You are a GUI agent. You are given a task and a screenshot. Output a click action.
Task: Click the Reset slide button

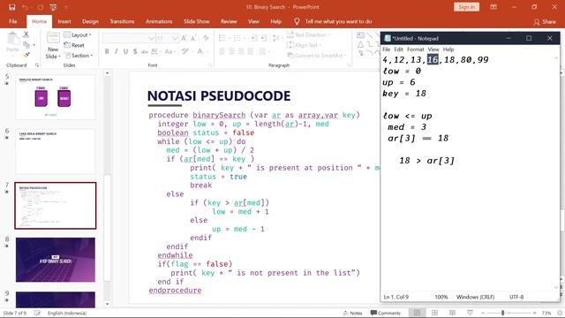pyautogui.click(x=74, y=45)
